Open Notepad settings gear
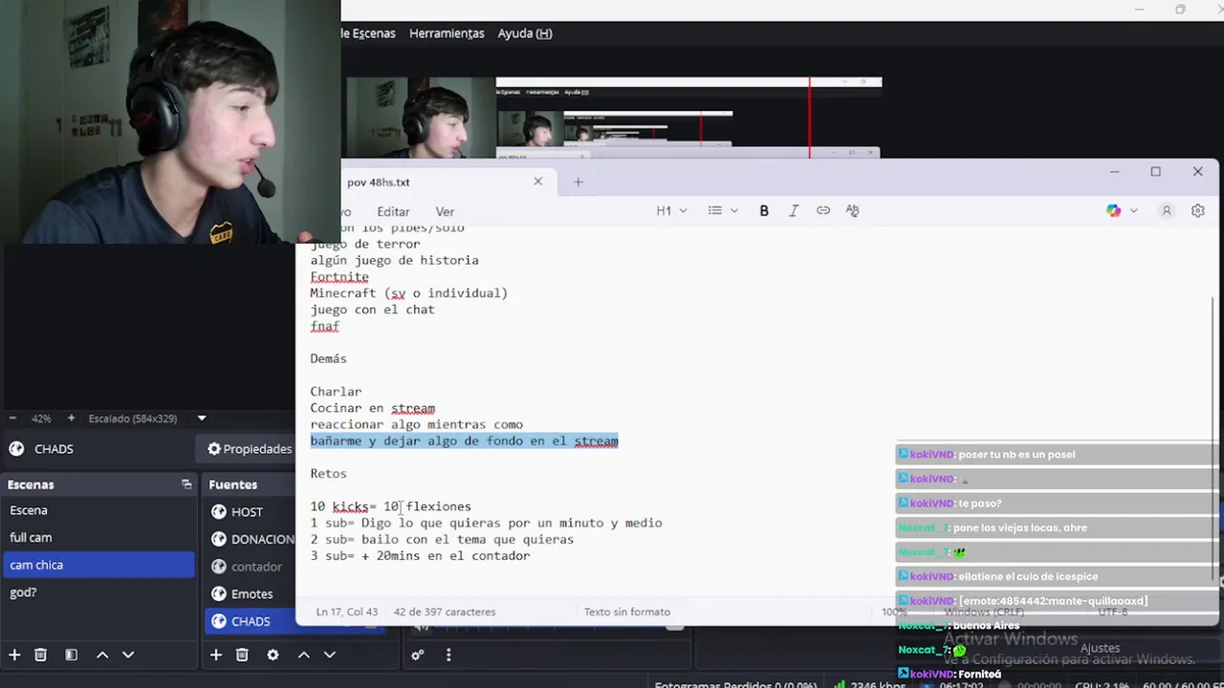The image size is (1224, 688). click(x=1197, y=211)
